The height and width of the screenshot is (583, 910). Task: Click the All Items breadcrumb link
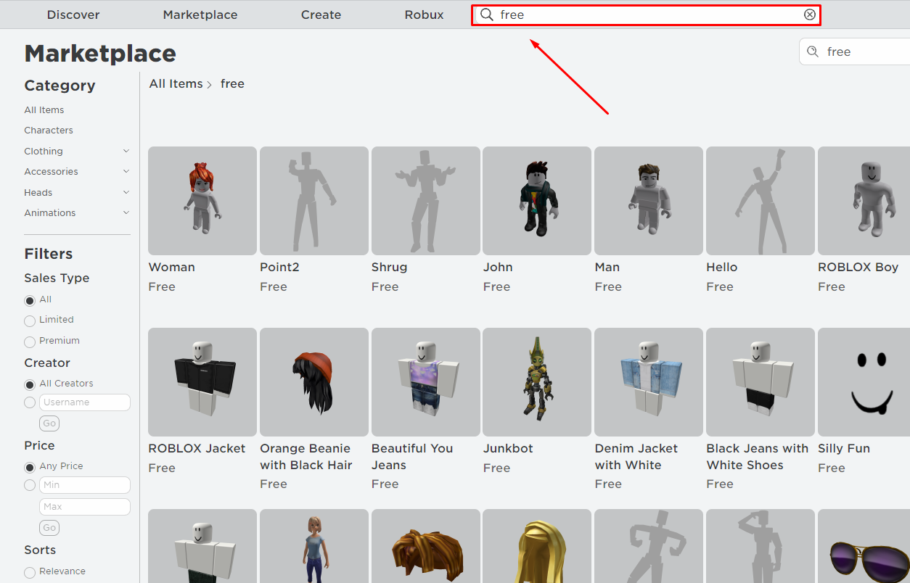click(176, 84)
